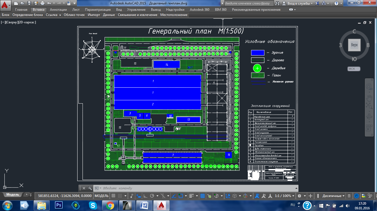
Task: Open the Облако точек panel
Action: 74,15
